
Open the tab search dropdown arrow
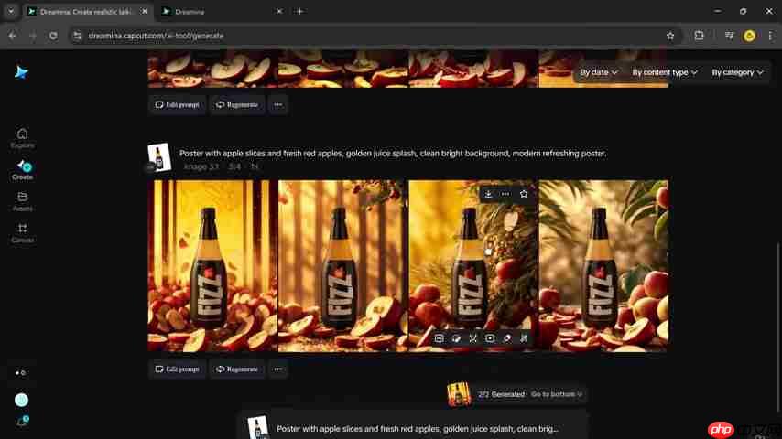[x=10, y=11]
